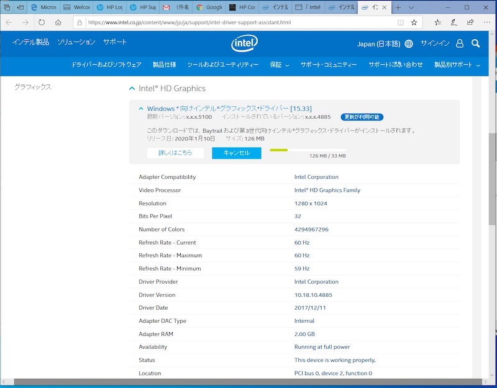
Task: Open reading view book icon
Action: pyautogui.click(x=401, y=22)
